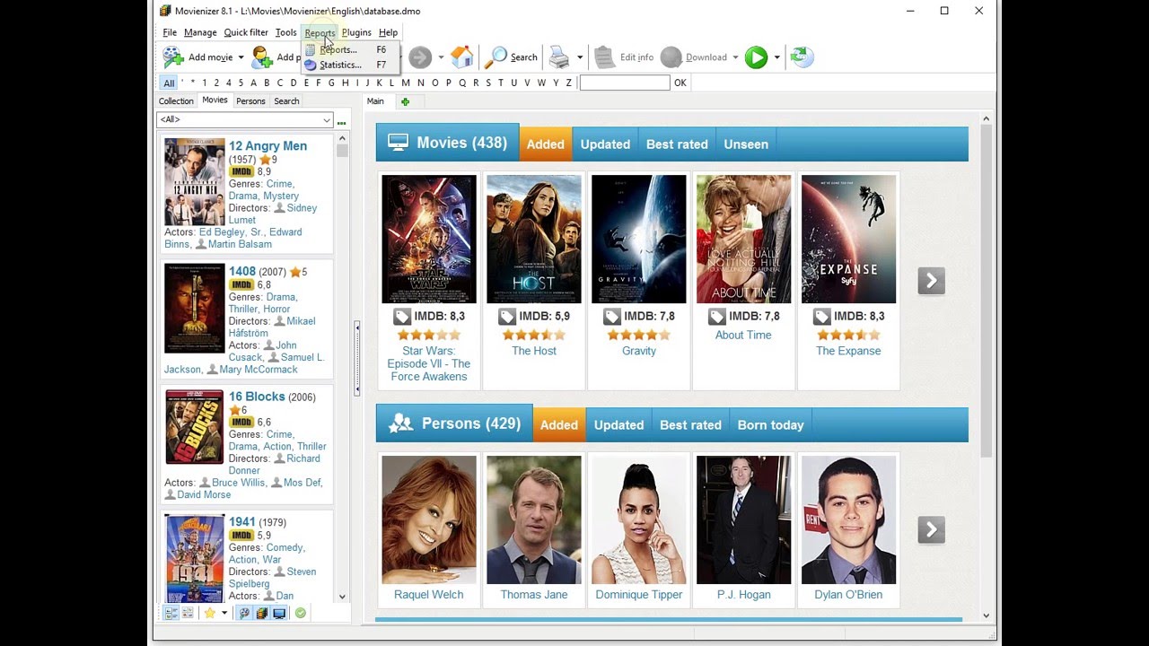Filter the list by letter M
The width and height of the screenshot is (1149, 646).
coord(407,83)
